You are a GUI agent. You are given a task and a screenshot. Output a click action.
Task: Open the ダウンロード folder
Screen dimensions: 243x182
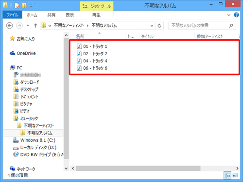[30, 82]
